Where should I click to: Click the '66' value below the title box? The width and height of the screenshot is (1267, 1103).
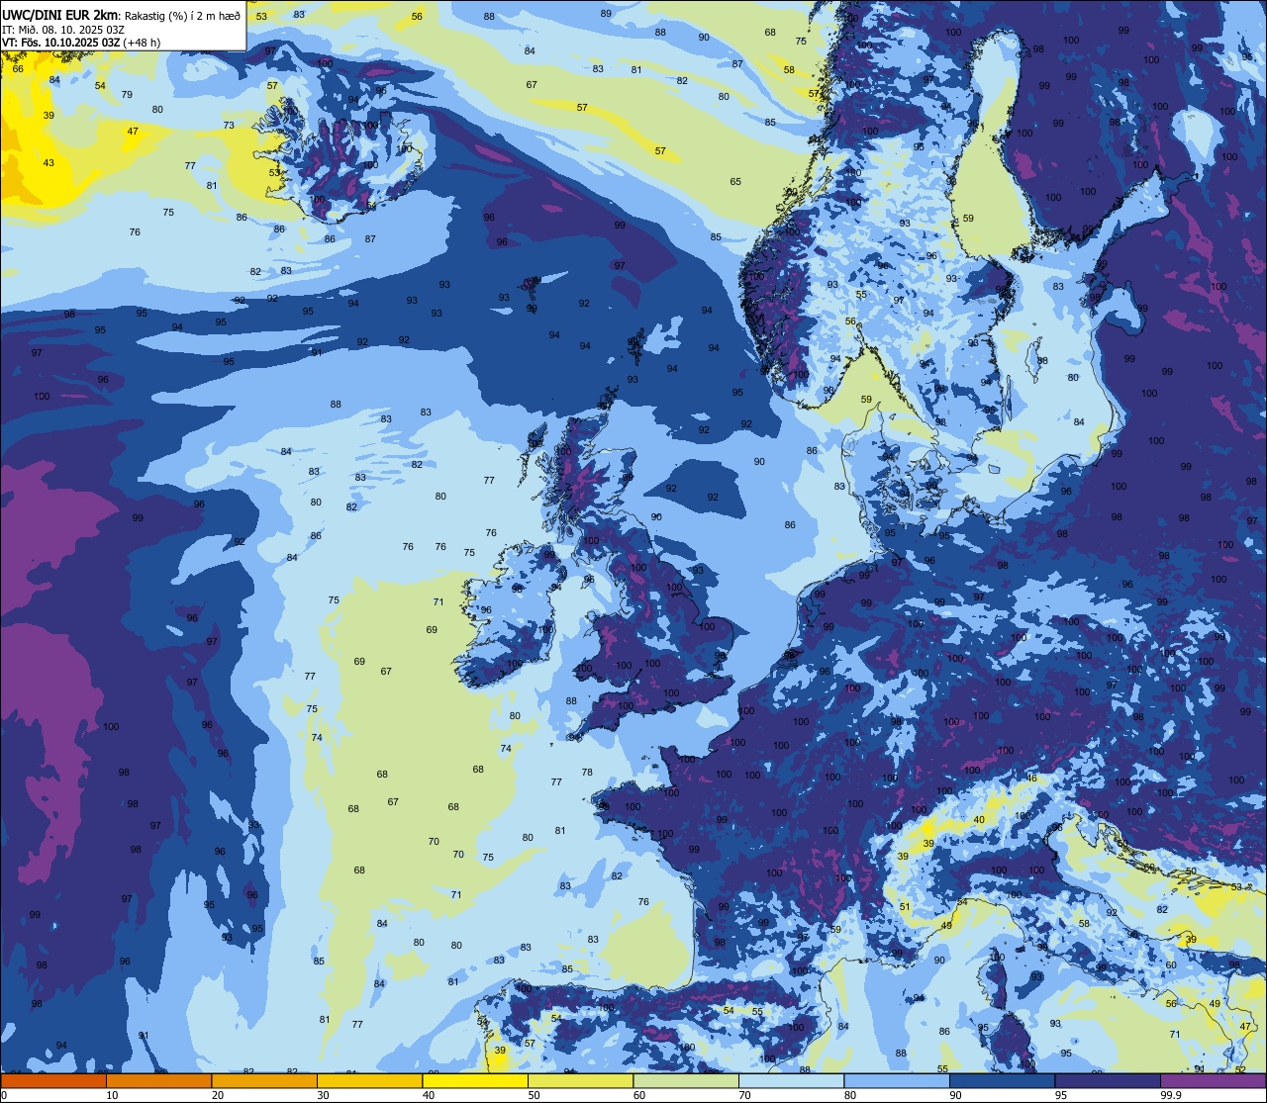coord(18,68)
